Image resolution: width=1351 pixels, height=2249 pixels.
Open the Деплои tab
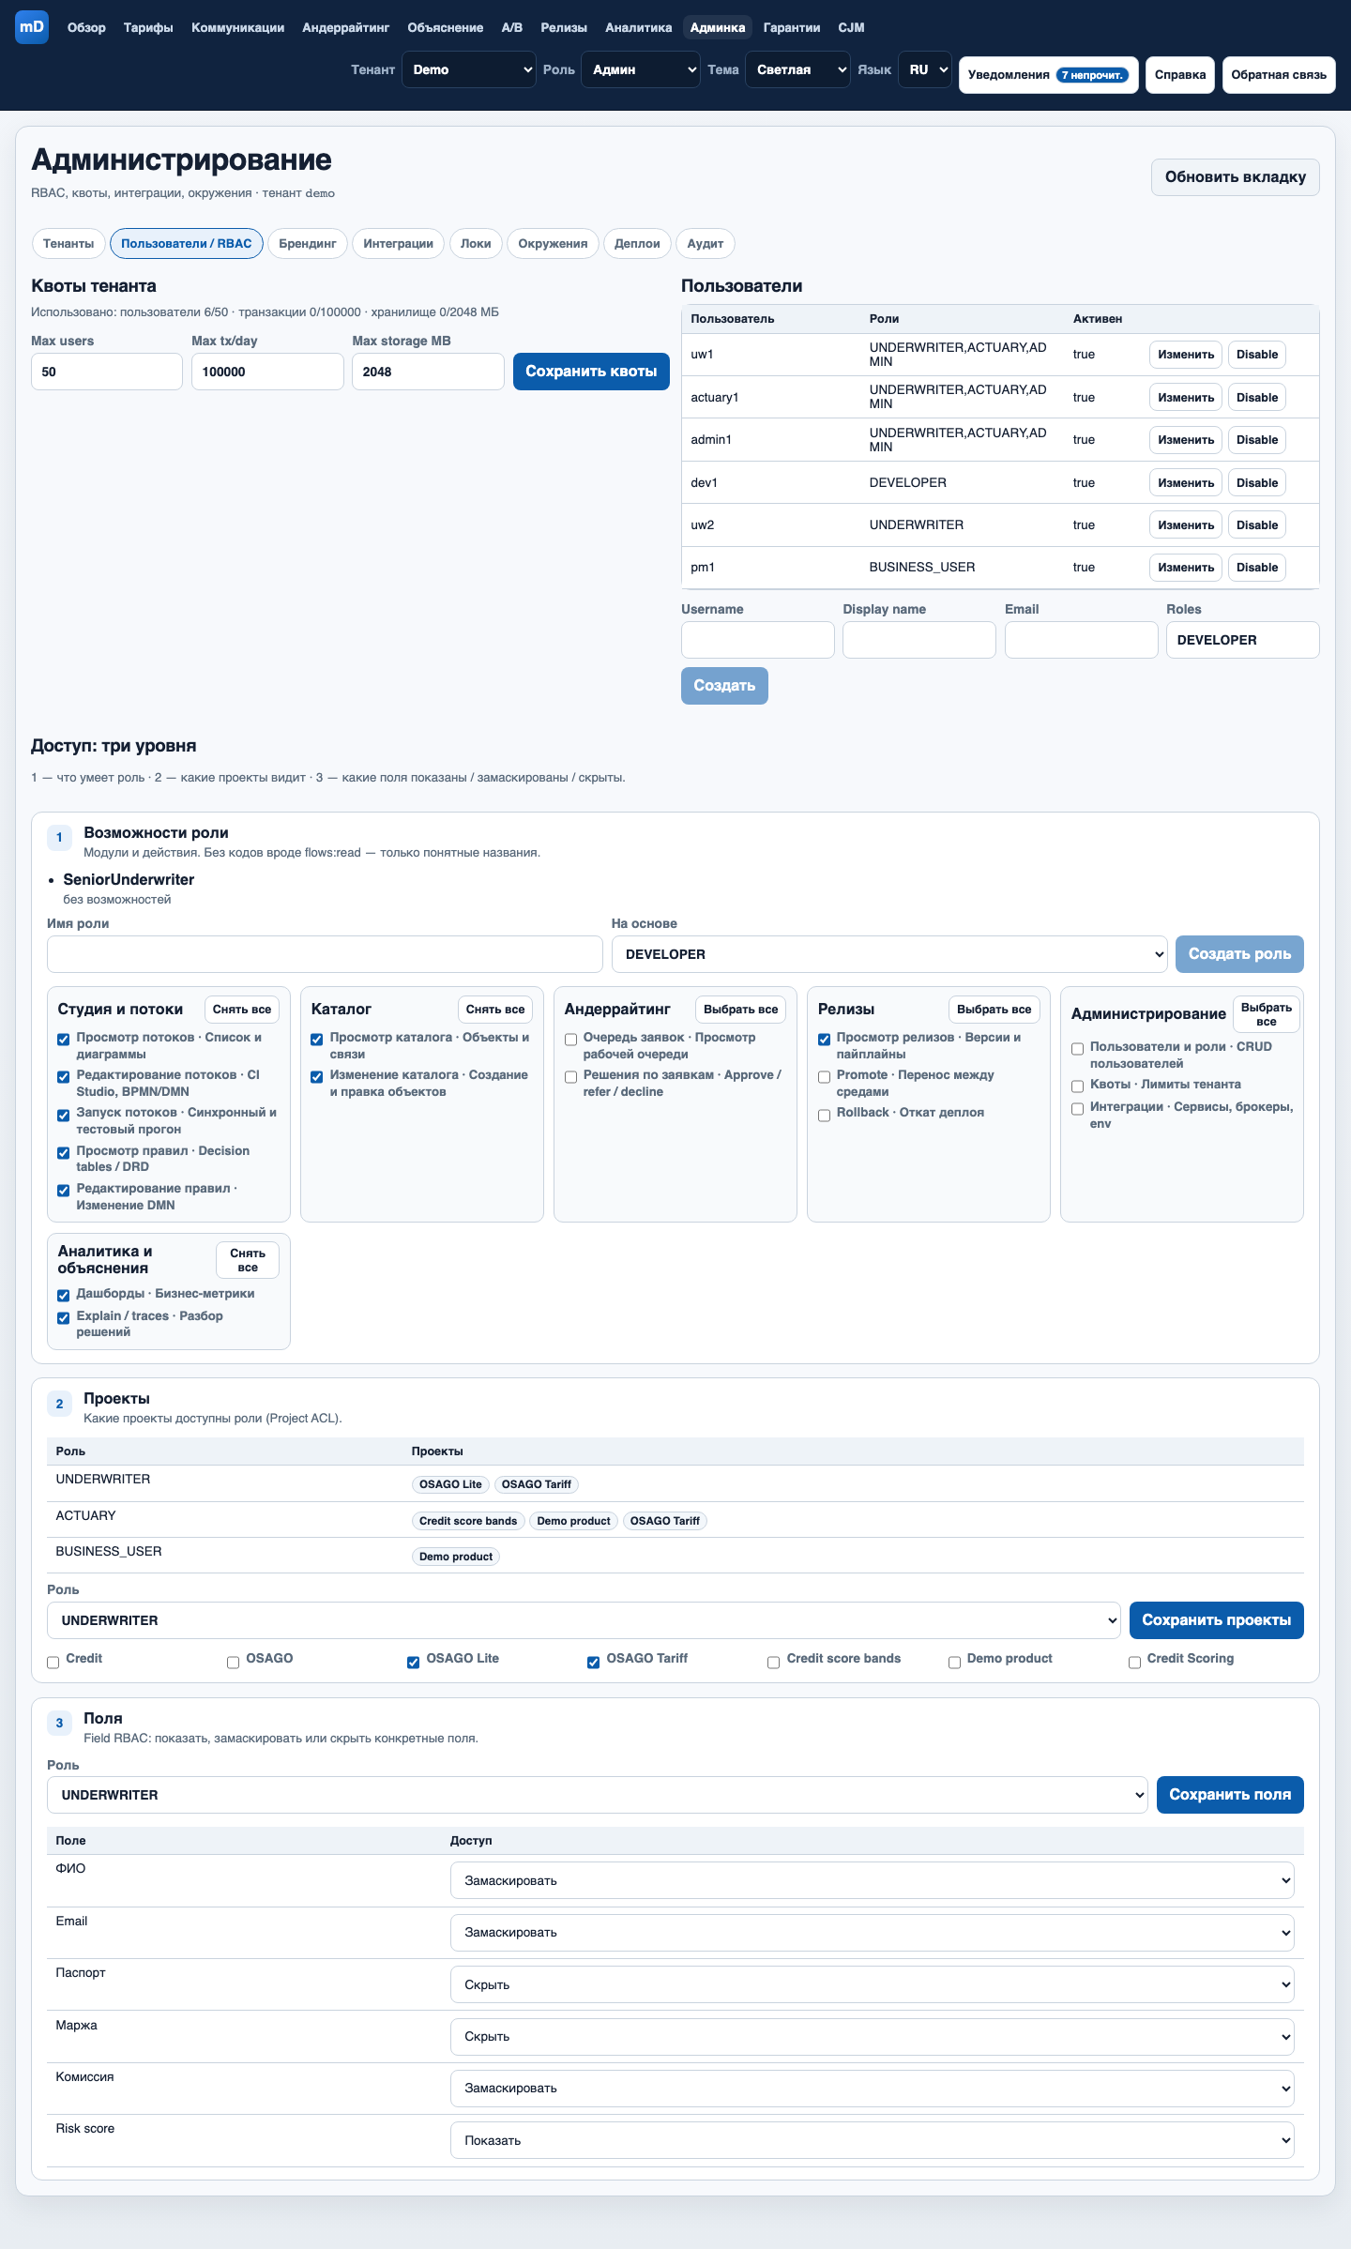tap(637, 243)
